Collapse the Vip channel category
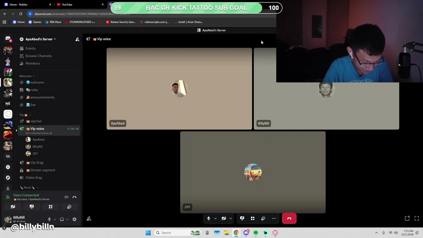The width and height of the screenshot is (423, 238). point(25,115)
